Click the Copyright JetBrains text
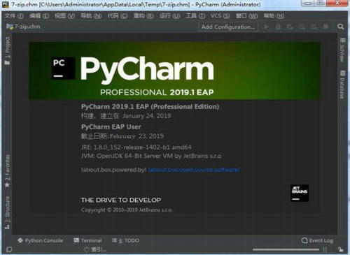350x255 pixels. coord(127,210)
